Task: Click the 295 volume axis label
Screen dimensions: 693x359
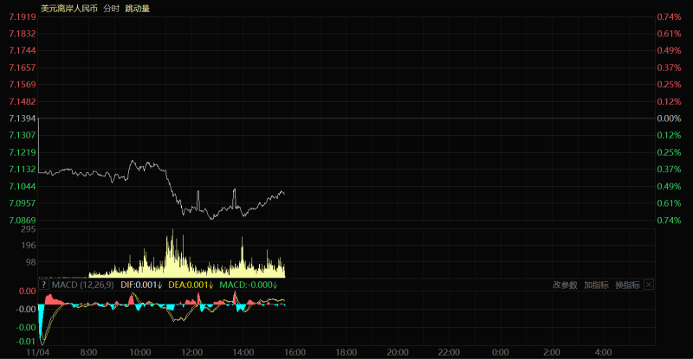Action: (29, 229)
